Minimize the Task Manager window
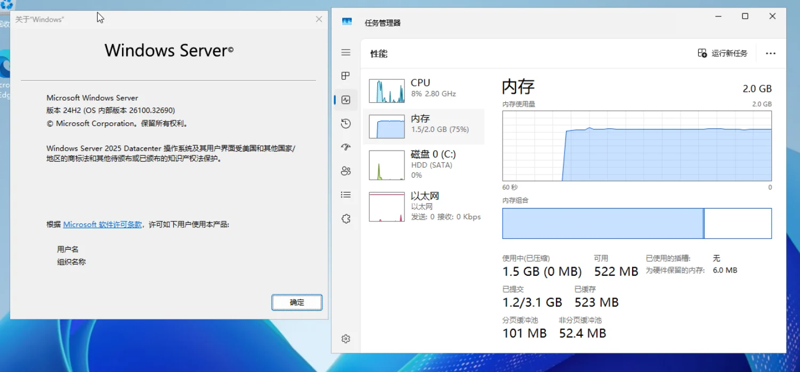The height and width of the screenshot is (372, 800). 718,16
